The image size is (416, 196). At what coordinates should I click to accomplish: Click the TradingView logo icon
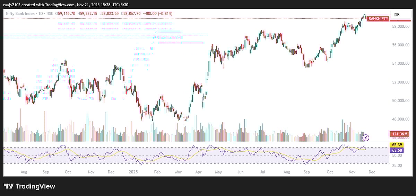pyautogui.click(x=9, y=186)
